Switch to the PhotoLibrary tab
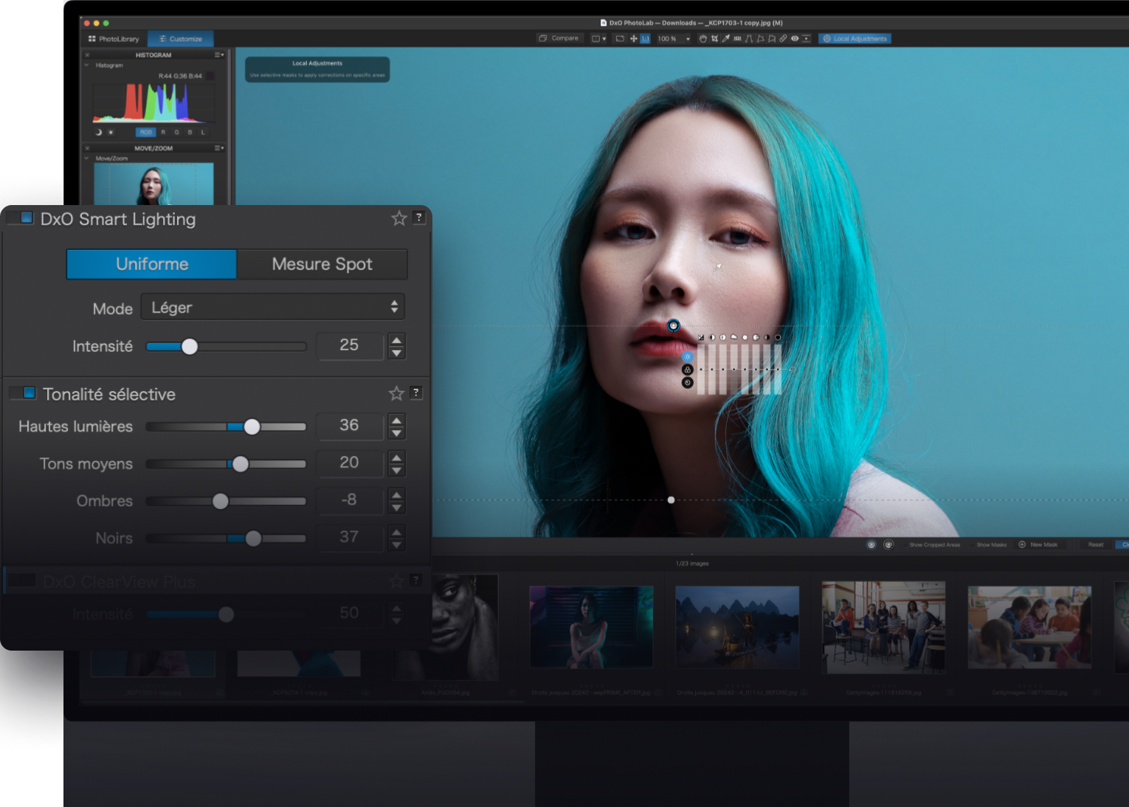 pos(114,38)
